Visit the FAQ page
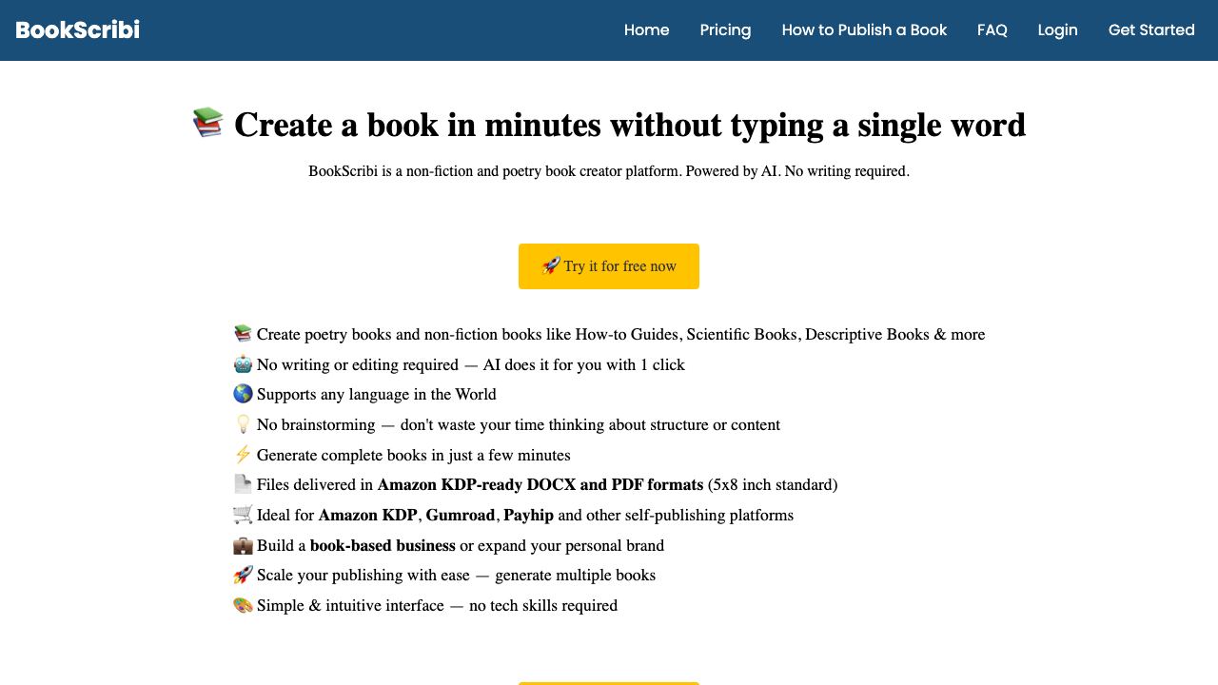 992,29
